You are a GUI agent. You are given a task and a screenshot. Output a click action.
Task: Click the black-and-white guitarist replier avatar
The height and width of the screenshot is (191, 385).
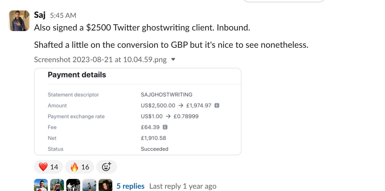(x=73, y=186)
